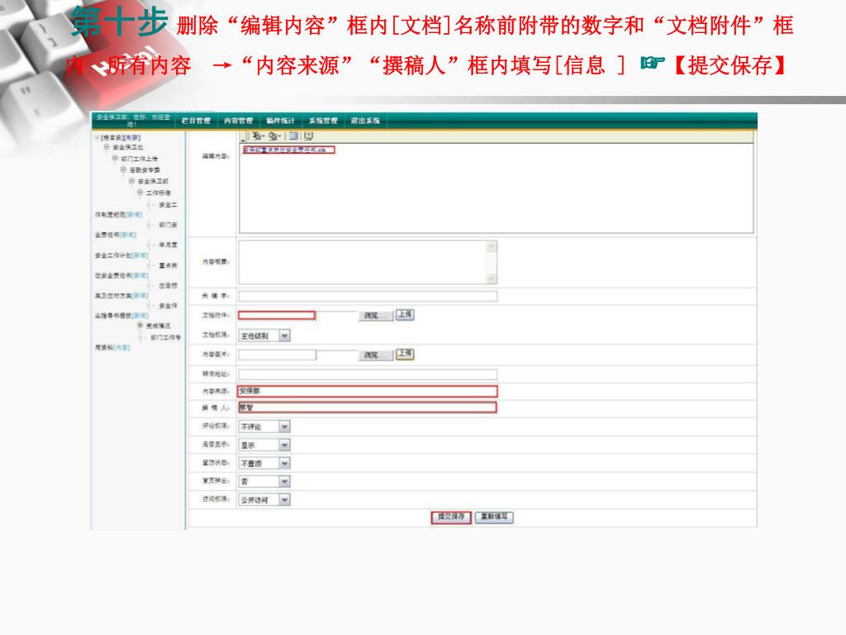Image resolution: width=846 pixels, height=635 pixels.
Task: Open the 稿件统计 menu
Action: pos(281,121)
